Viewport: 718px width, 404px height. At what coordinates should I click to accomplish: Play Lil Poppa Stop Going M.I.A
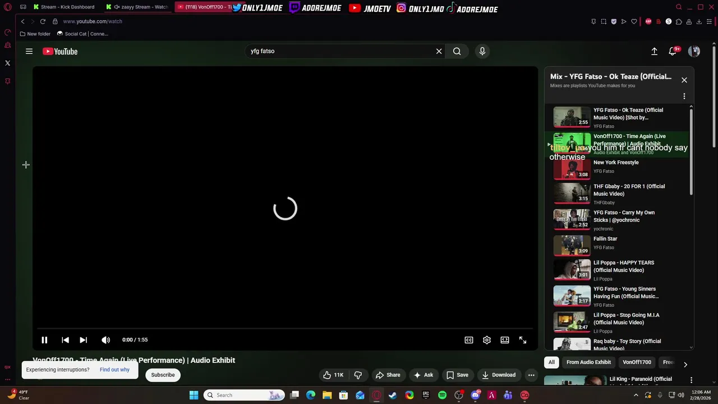coord(617,323)
